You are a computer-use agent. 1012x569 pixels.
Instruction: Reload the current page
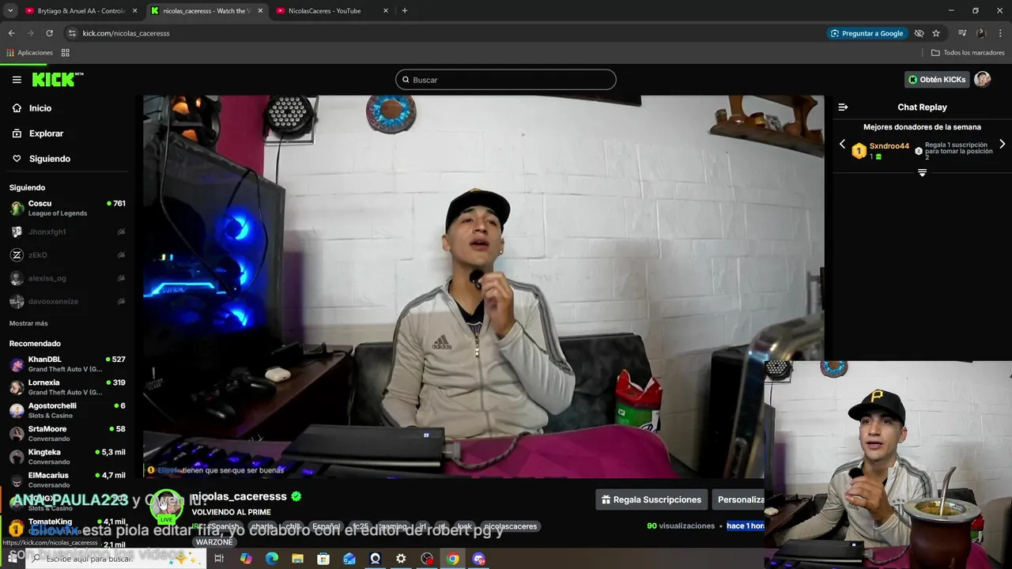[x=49, y=33]
